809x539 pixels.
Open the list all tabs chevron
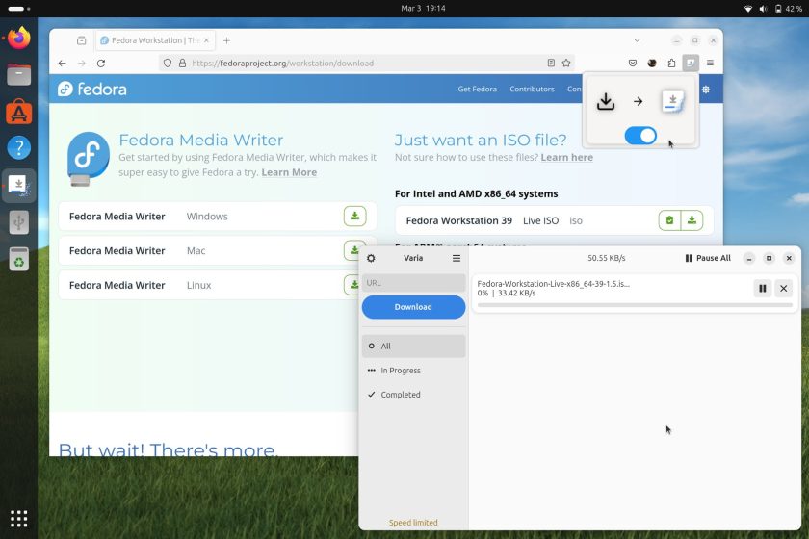coord(637,40)
